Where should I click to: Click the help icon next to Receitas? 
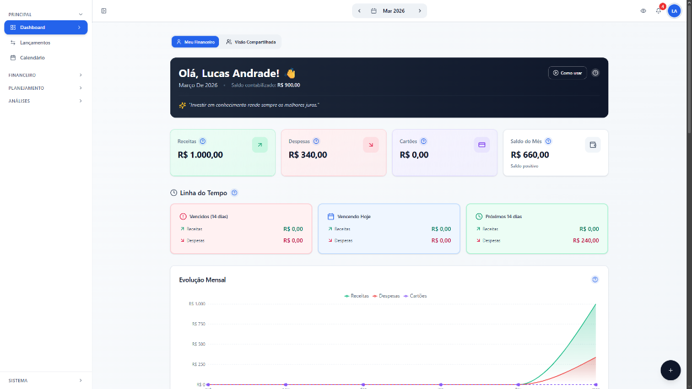[203, 141]
